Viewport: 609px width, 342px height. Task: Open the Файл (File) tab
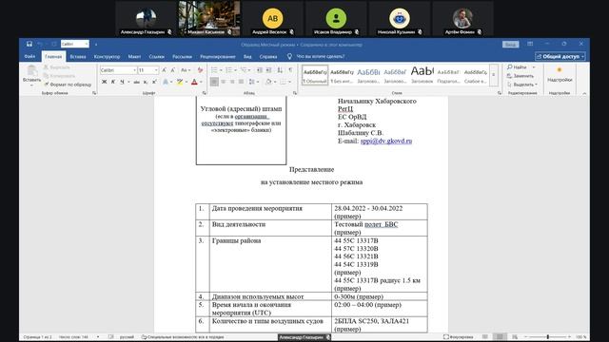click(29, 57)
